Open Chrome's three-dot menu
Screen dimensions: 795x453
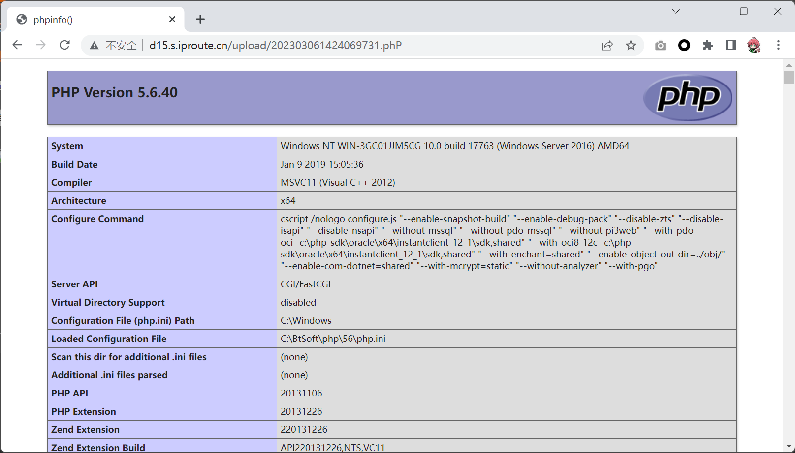[778, 46]
